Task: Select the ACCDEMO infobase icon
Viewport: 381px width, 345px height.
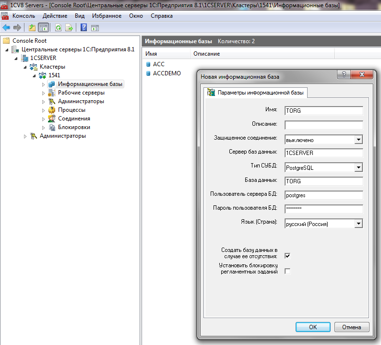Action: [148, 73]
